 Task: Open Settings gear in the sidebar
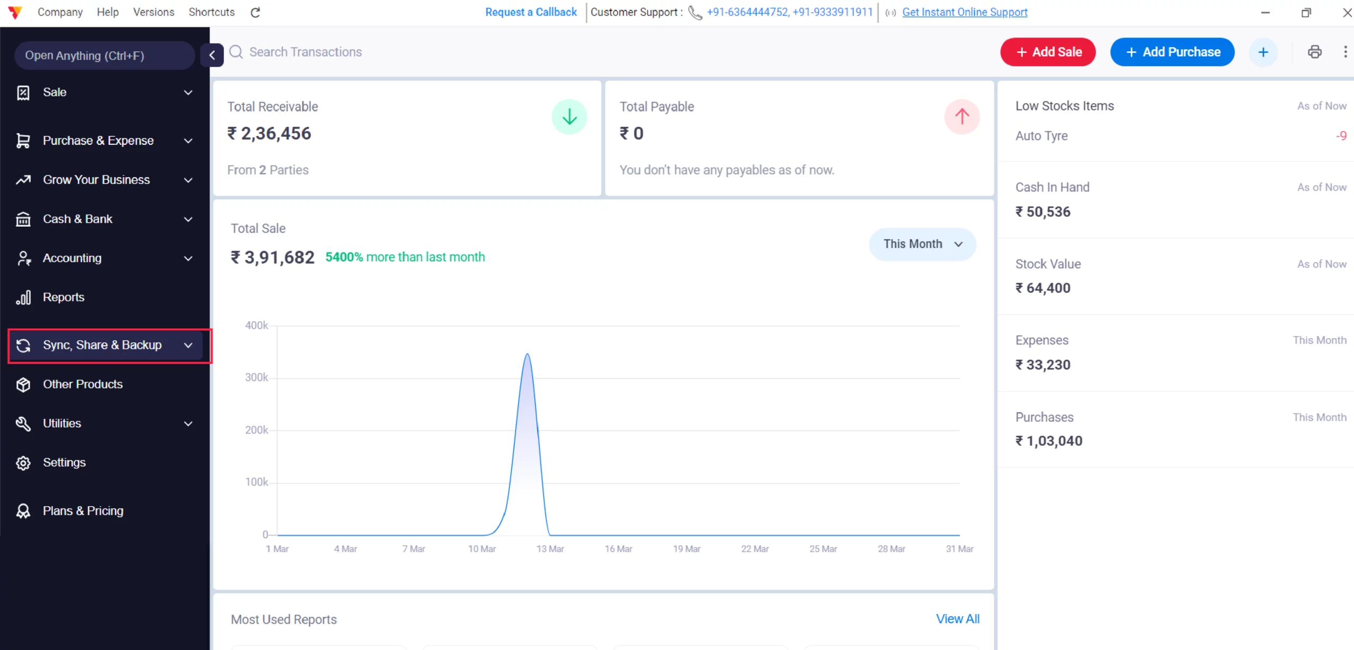(x=63, y=462)
